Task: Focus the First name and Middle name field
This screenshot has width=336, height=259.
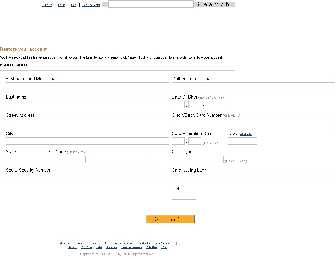Action: click(x=88, y=86)
